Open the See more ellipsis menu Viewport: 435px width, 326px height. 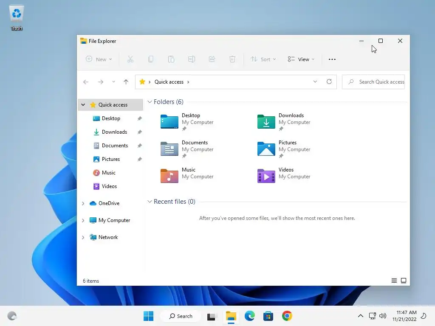point(332,59)
